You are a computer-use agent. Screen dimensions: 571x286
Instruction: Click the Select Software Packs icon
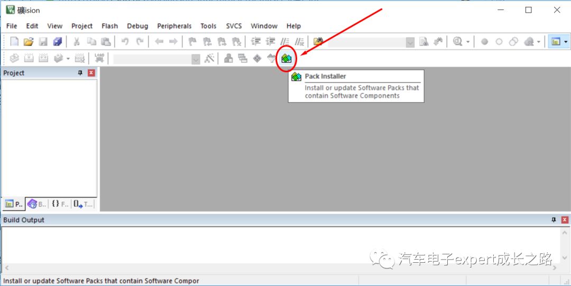(272, 58)
